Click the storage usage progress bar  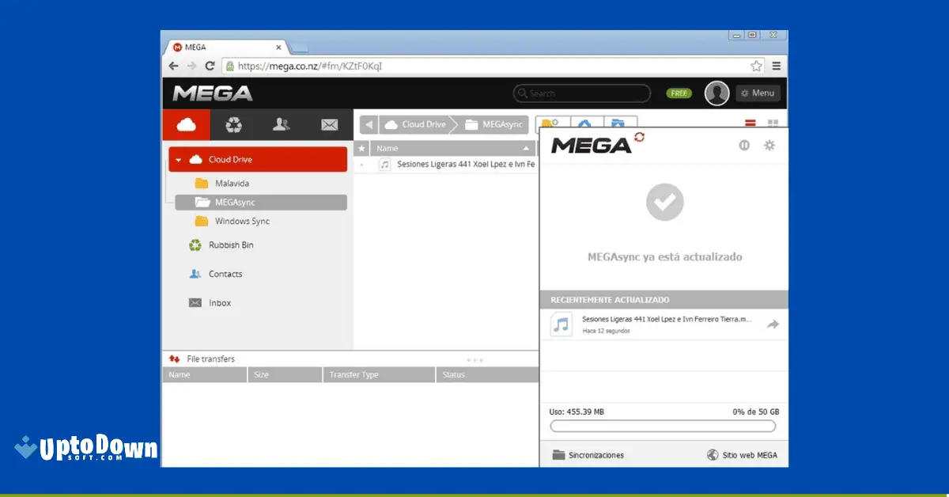[x=663, y=426]
